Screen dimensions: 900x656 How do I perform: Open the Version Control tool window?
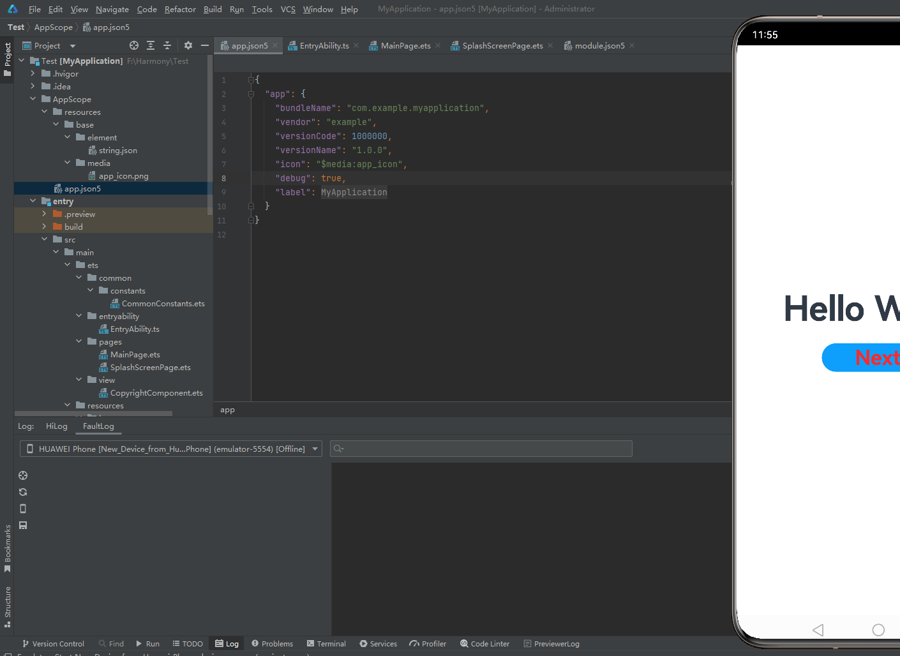(53, 644)
